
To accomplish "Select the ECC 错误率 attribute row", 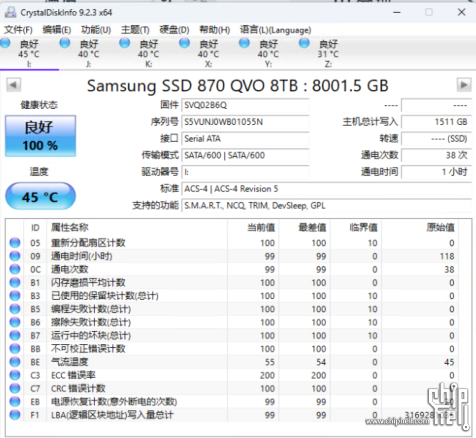I will click(232, 375).
